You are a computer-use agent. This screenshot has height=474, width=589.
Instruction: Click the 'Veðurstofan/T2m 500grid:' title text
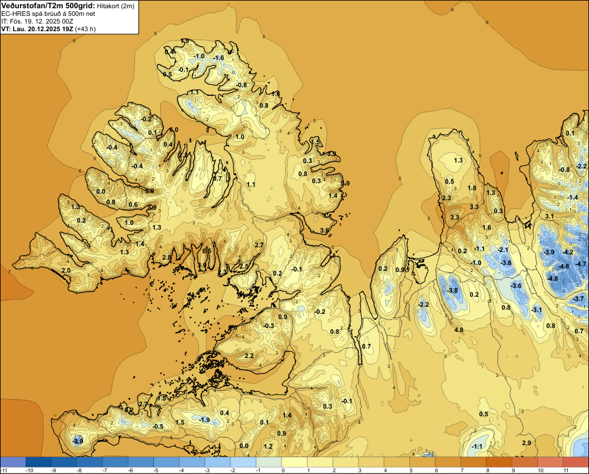(x=48, y=6)
